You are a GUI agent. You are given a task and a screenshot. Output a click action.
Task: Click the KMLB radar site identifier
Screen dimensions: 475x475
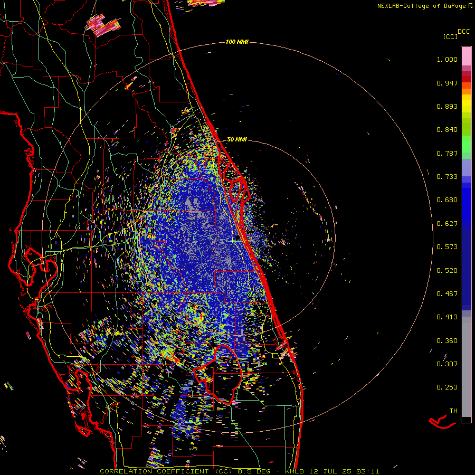296,471
